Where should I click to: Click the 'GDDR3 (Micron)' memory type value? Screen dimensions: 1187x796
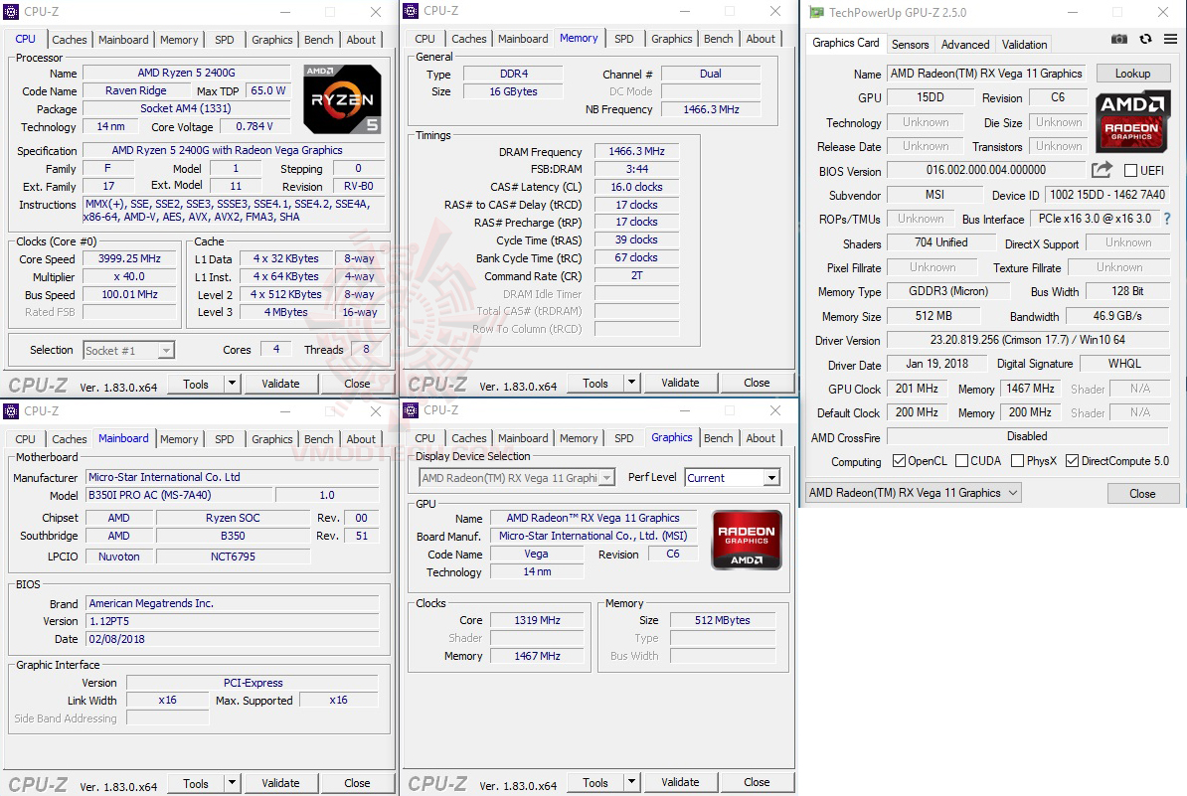point(947,291)
